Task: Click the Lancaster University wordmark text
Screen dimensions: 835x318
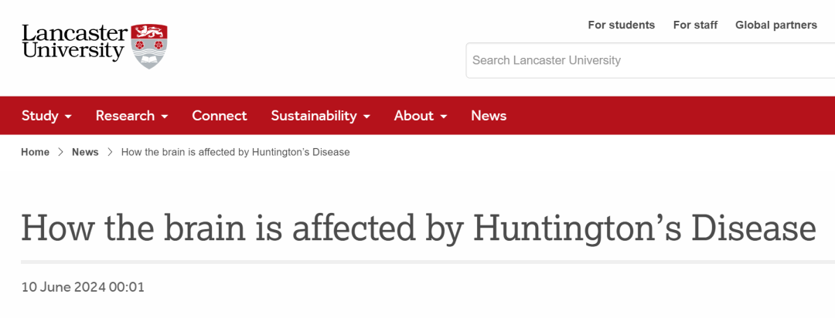Action: pyautogui.click(x=74, y=42)
